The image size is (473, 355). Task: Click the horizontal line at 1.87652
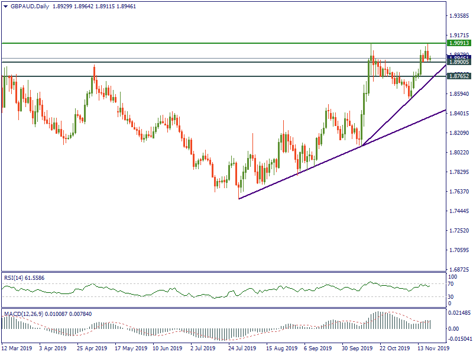(177, 76)
